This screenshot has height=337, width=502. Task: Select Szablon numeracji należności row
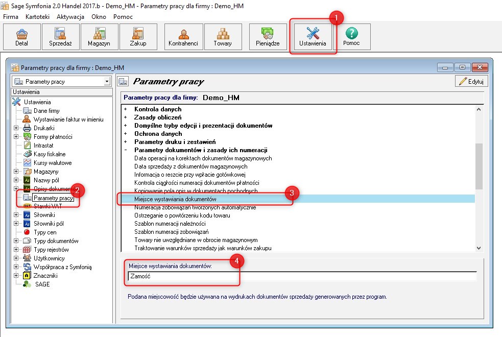[x=170, y=224]
